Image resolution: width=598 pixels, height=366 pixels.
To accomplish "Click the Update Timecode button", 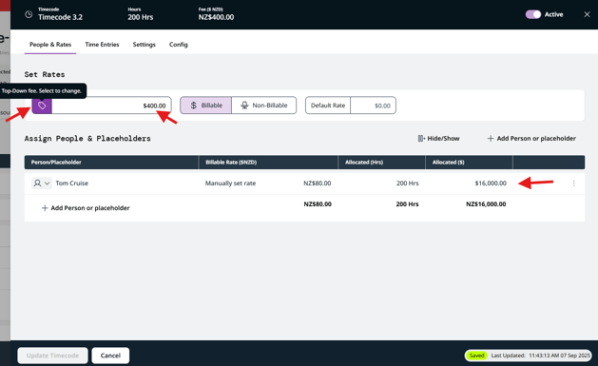I will [x=52, y=356].
